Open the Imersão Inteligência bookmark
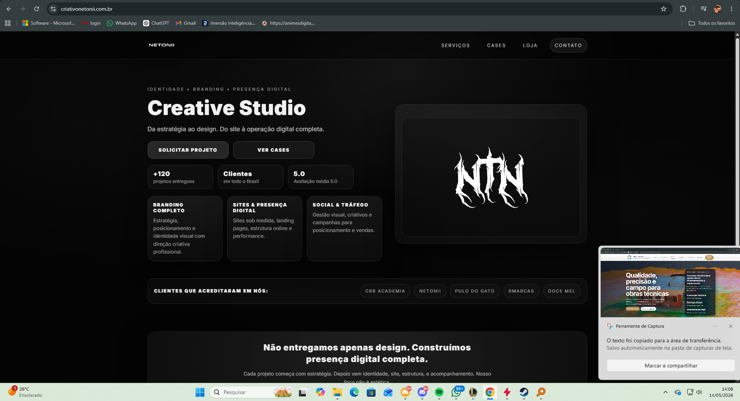This screenshot has width=740, height=401. 229,23
